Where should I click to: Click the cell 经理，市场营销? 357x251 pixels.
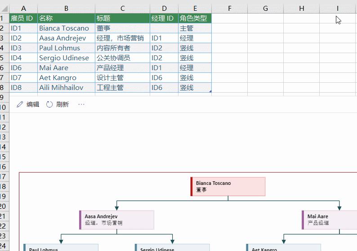pyautogui.click(x=122, y=38)
